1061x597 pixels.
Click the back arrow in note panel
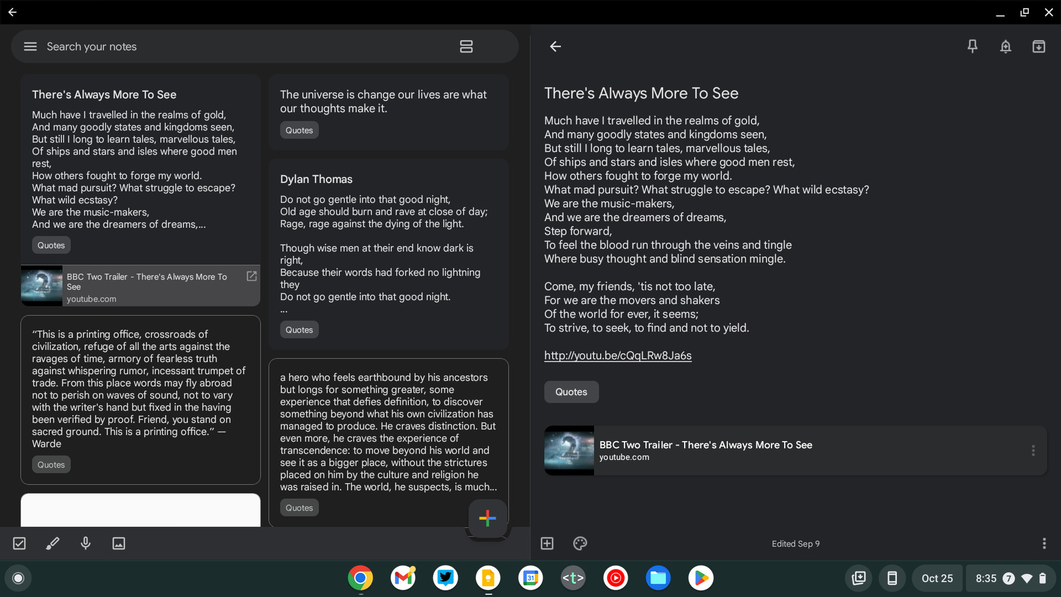(x=555, y=46)
